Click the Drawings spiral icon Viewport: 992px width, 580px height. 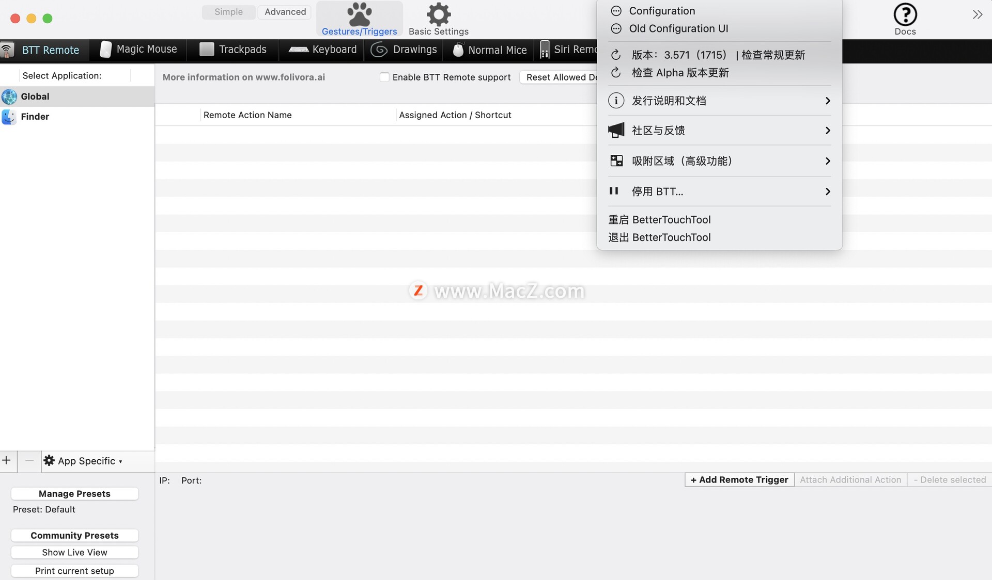tap(379, 50)
